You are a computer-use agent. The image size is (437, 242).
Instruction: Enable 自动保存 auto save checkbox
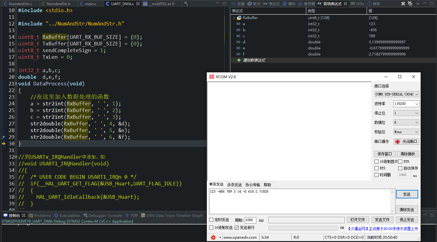(400, 168)
